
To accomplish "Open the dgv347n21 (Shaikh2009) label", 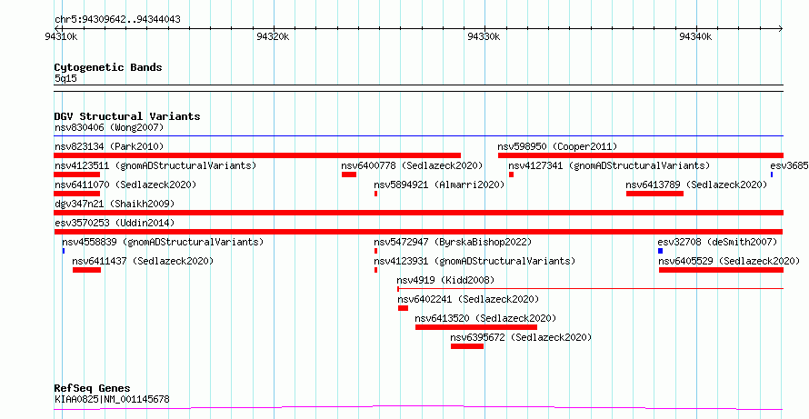I will 115,204.
